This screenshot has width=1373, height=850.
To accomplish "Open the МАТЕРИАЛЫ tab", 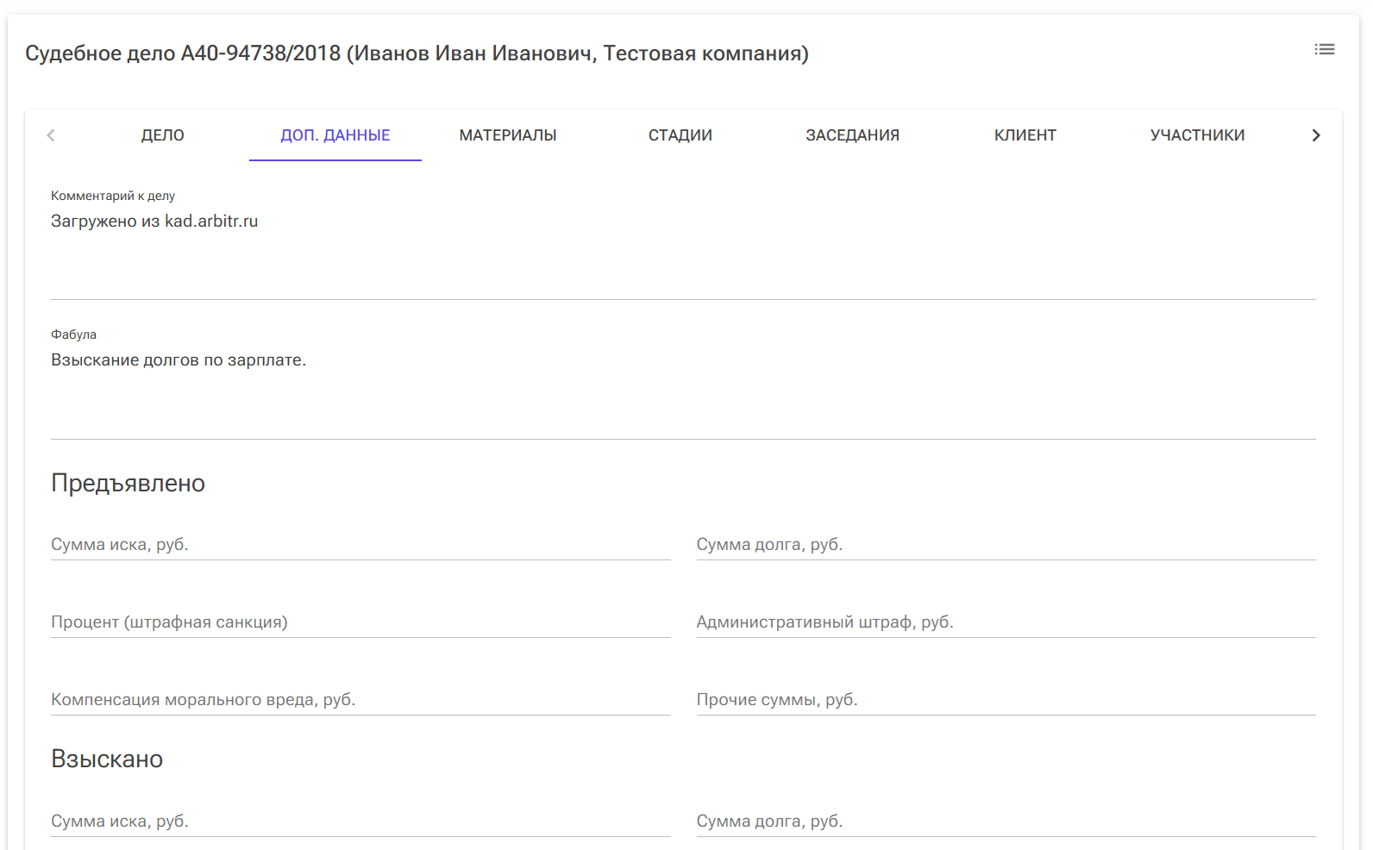I will [508, 135].
